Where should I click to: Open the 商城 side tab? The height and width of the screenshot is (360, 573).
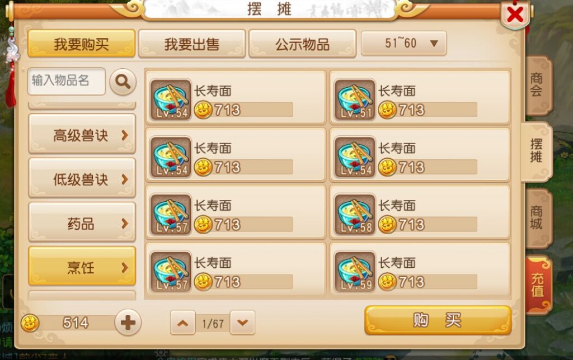click(x=537, y=218)
